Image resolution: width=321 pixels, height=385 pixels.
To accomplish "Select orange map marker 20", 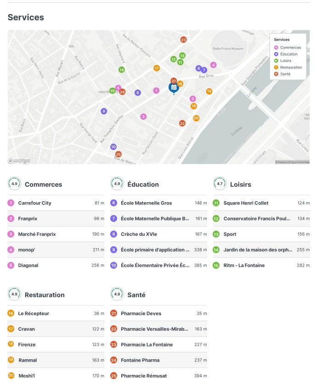I will (x=196, y=118).
